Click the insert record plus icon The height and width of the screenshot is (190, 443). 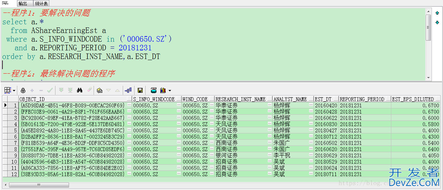[32, 90]
